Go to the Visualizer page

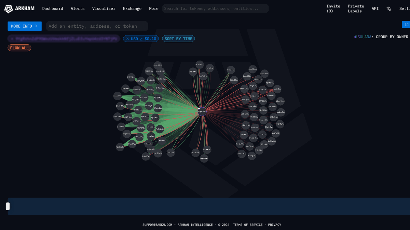click(104, 9)
